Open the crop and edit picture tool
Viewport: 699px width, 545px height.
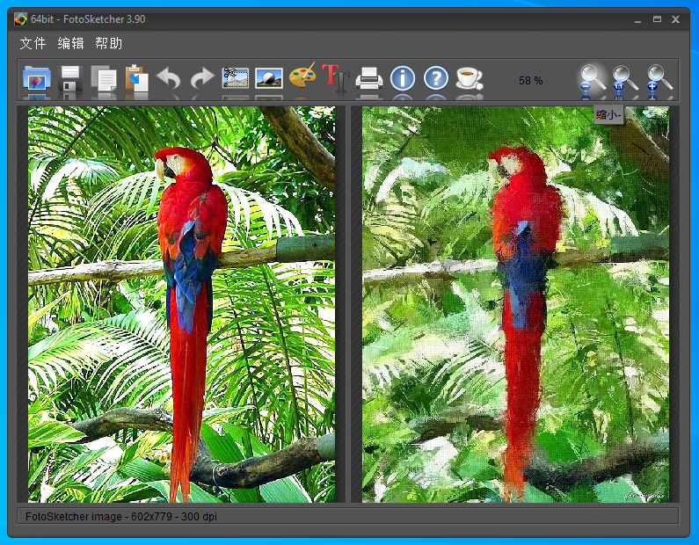236,78
